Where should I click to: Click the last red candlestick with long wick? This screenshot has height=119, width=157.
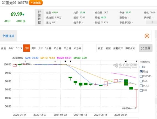(x=136, y=99)
